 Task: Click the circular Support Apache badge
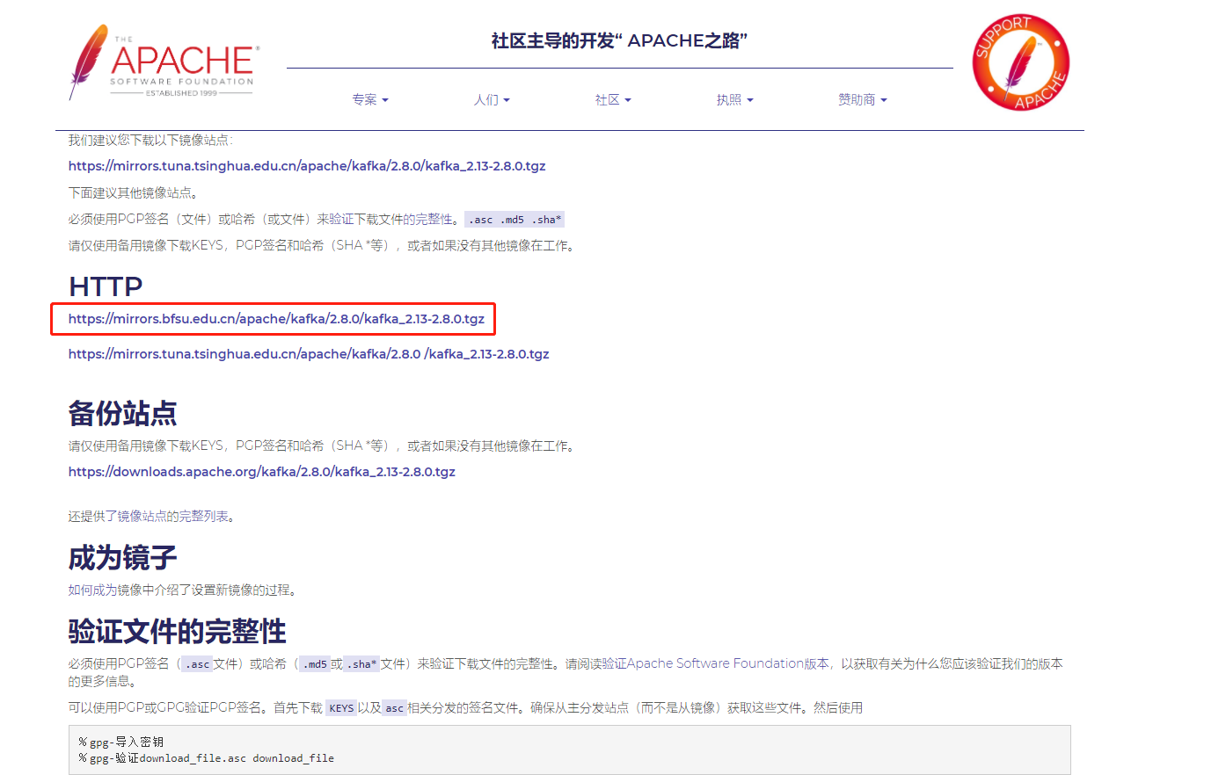1020,62
